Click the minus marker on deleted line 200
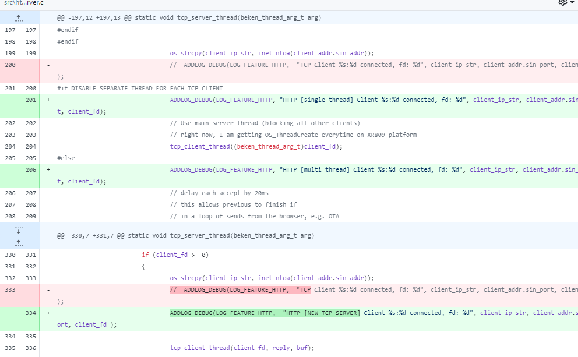The width and height of the screenshot is (578, 357). point(48,65)
